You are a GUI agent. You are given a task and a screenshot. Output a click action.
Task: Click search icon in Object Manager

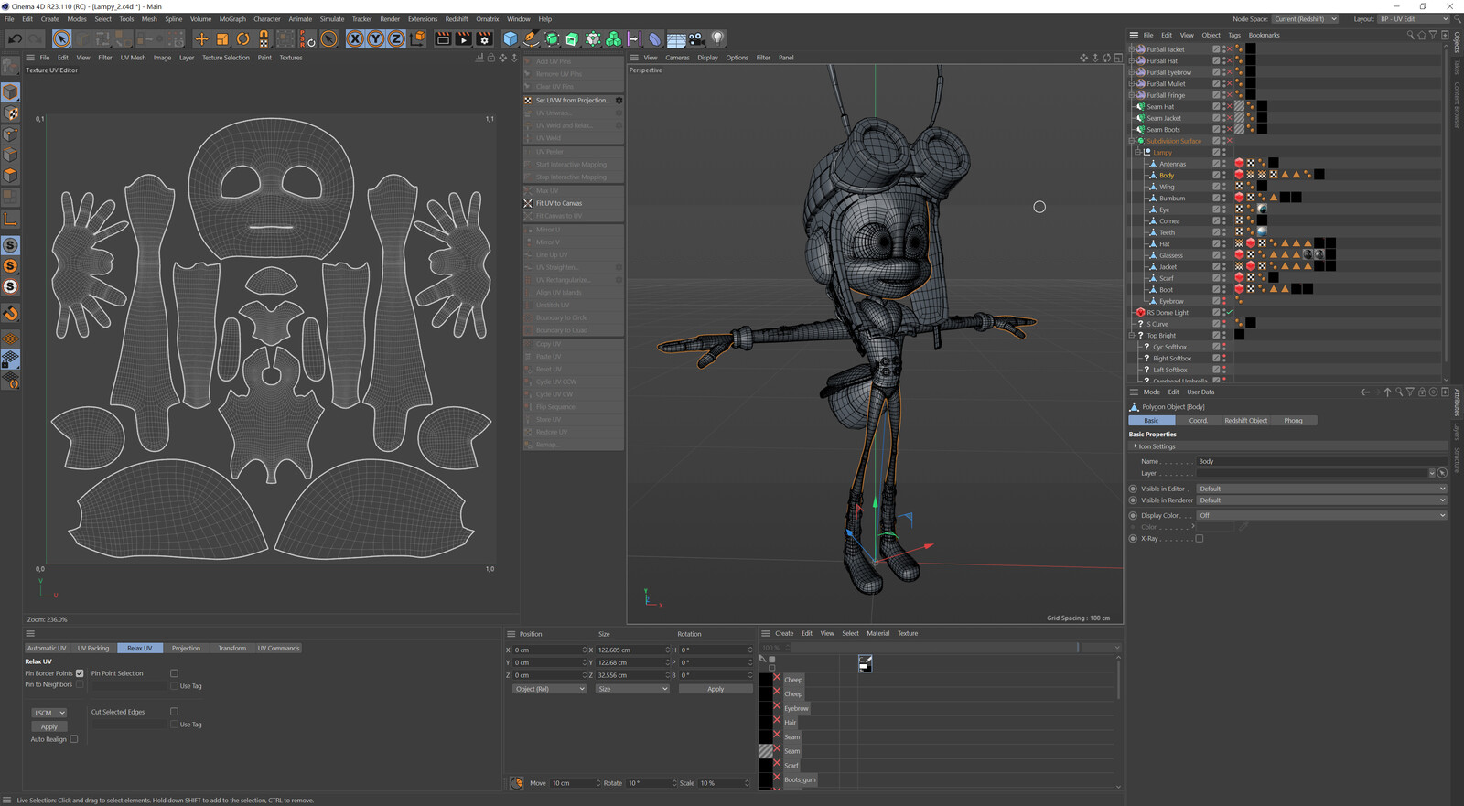[x=1410, y=35]
